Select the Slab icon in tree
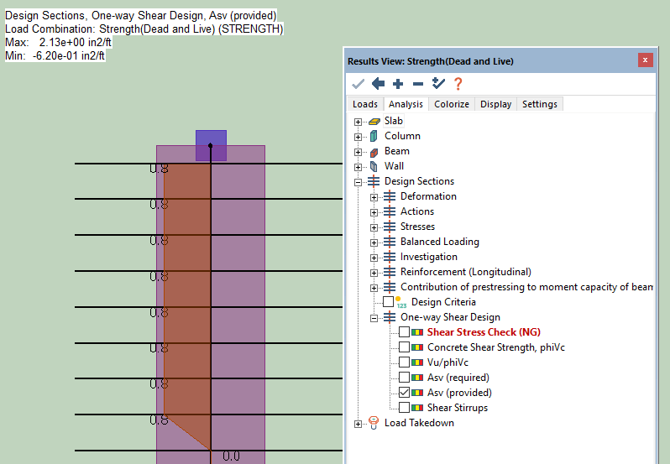 (374, 121)
